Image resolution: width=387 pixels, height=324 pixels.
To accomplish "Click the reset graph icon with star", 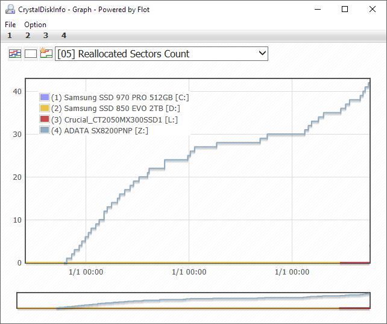I will click(46, 54).
